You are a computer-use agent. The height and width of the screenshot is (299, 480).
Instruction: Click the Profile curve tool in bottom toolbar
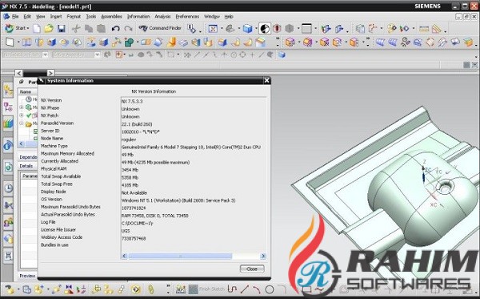(x=232, y=289)
